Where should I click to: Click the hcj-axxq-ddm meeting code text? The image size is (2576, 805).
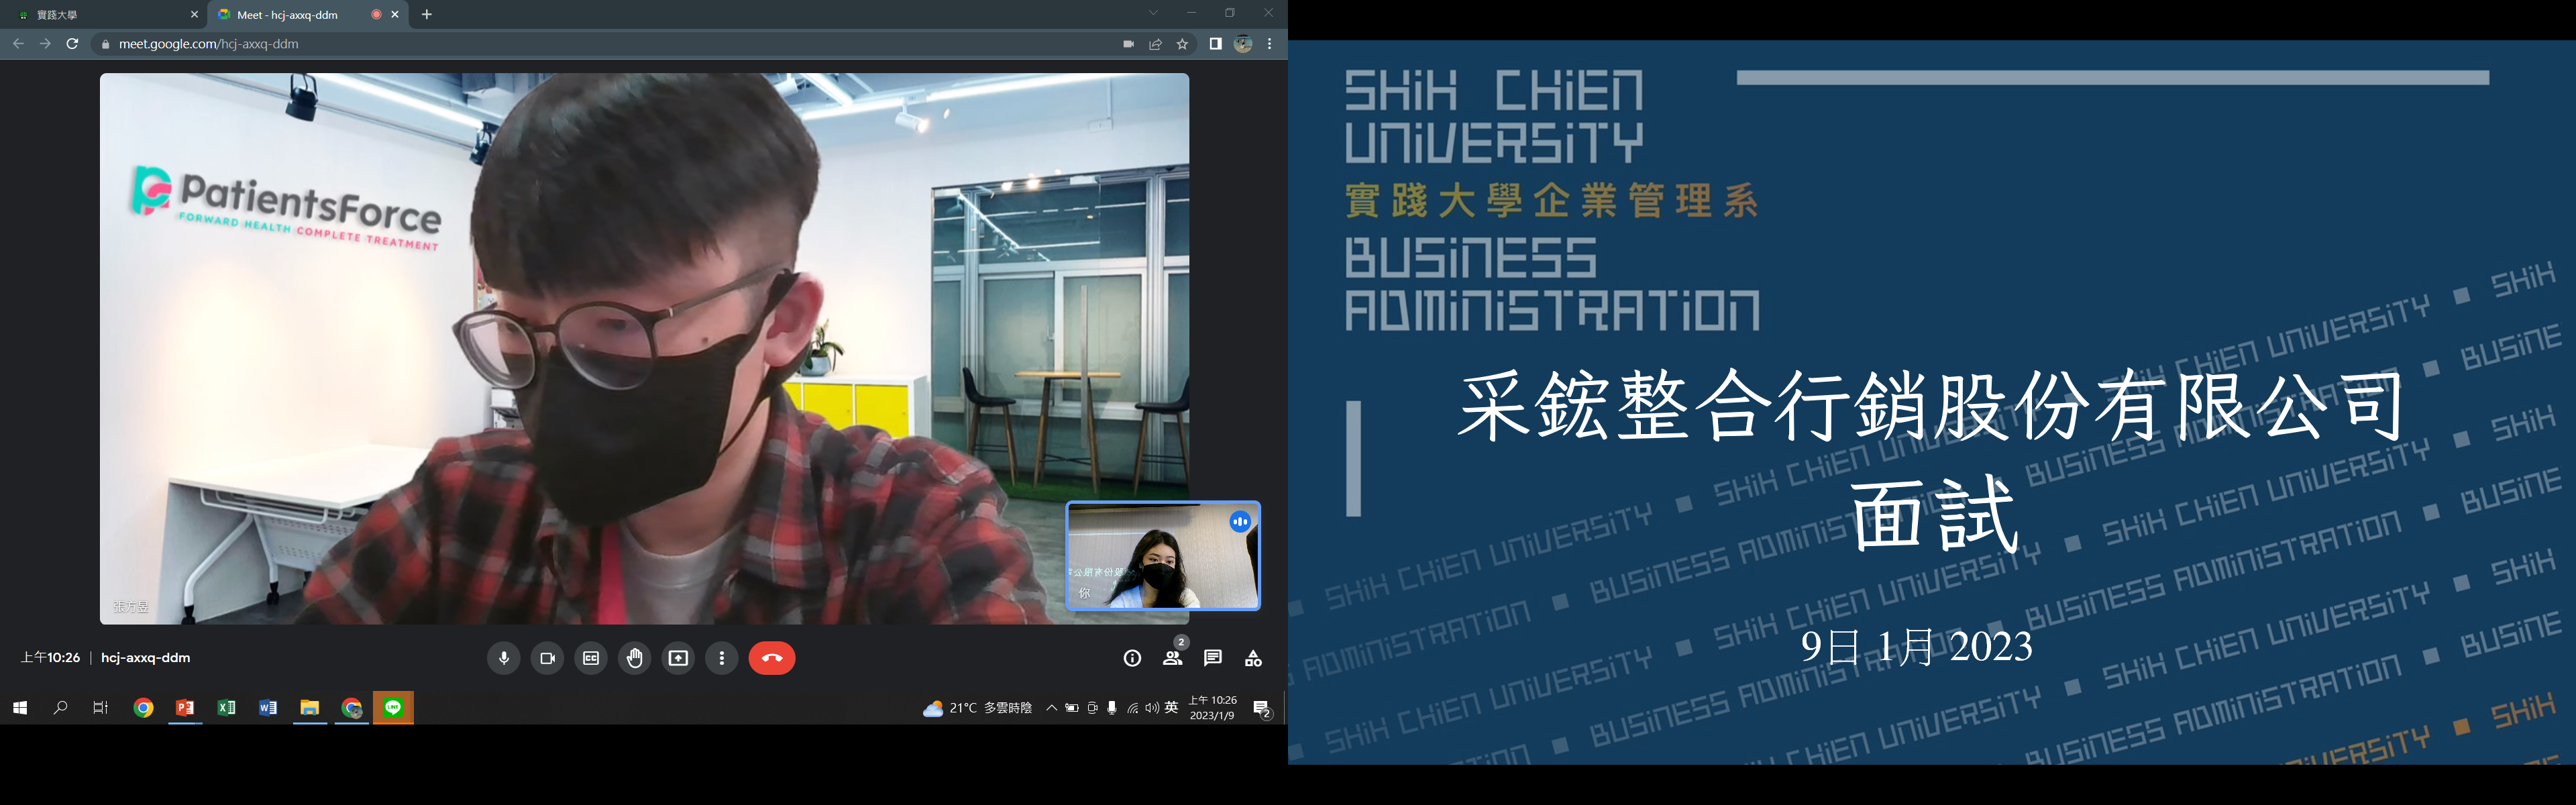click(146, 658)
